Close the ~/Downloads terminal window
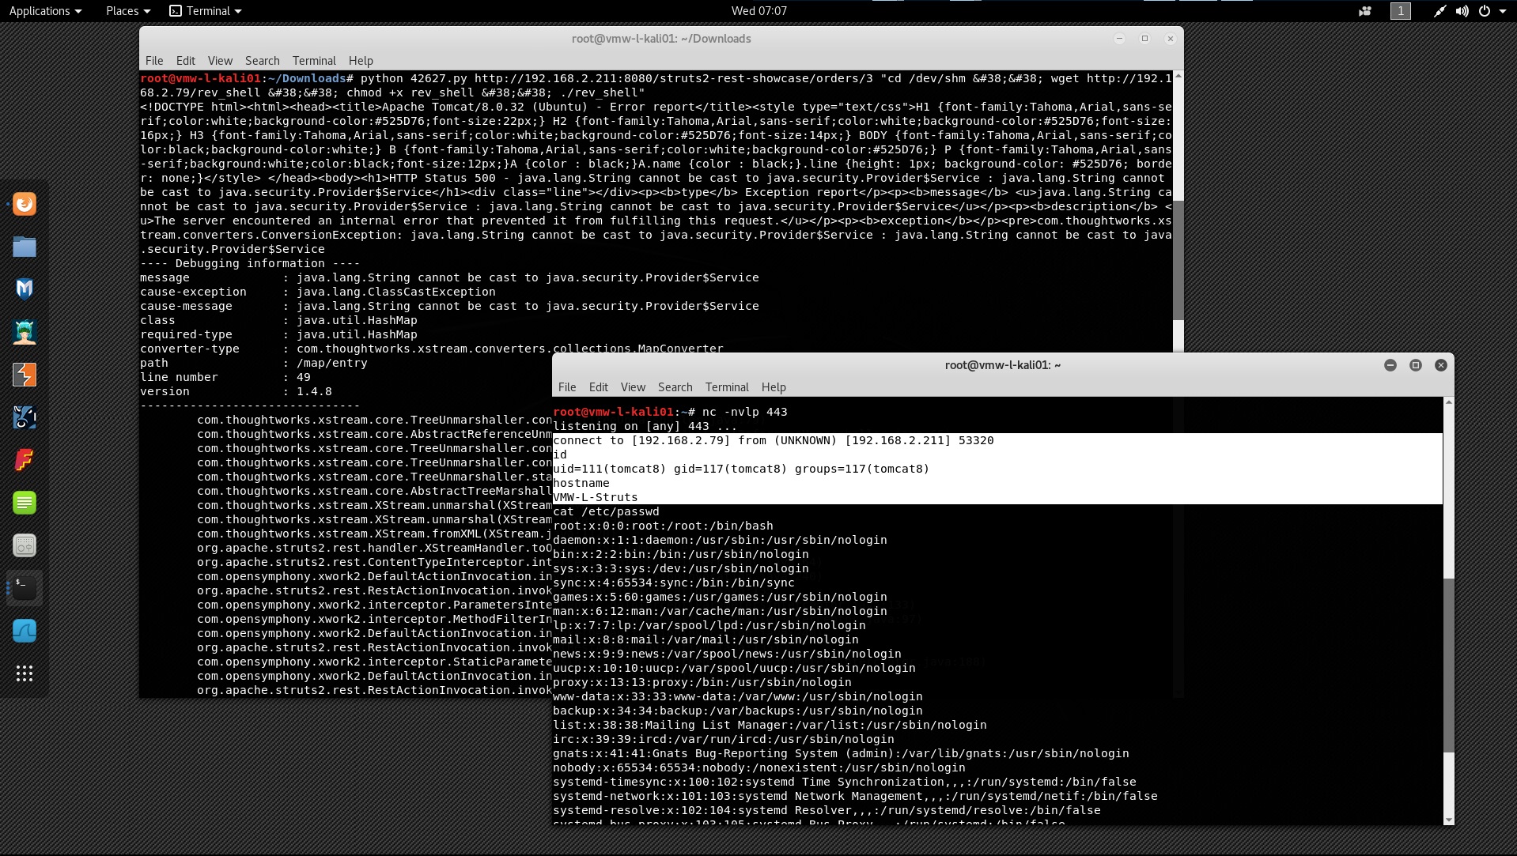1517x856 pixels. coord(1171,39)
